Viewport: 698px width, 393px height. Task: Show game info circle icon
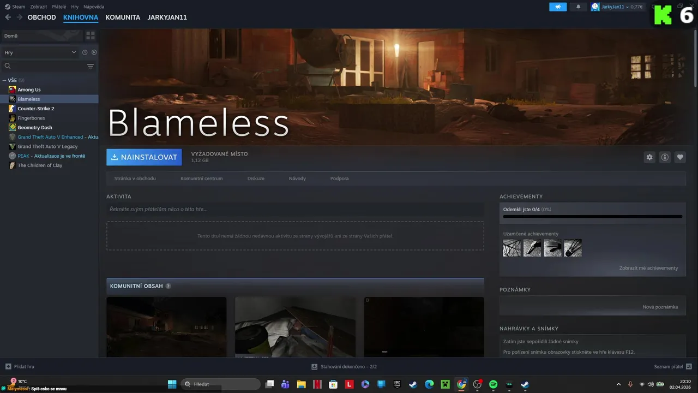665,157
